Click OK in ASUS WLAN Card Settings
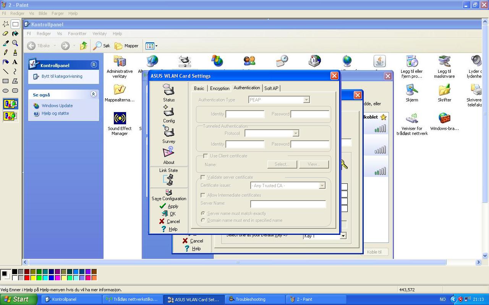The image size is (489, 305). (x=169, y=214)
